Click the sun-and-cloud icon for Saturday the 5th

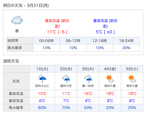tap(132, 79)
